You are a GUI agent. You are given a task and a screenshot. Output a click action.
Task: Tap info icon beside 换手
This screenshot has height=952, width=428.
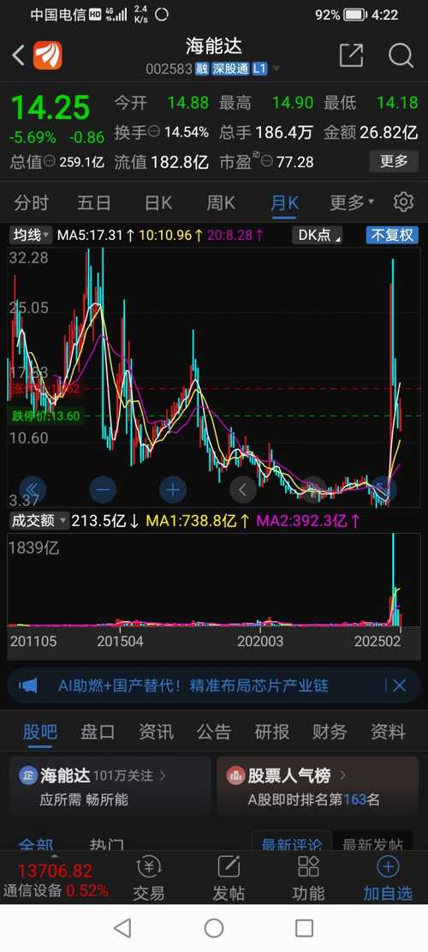[154, 132]
